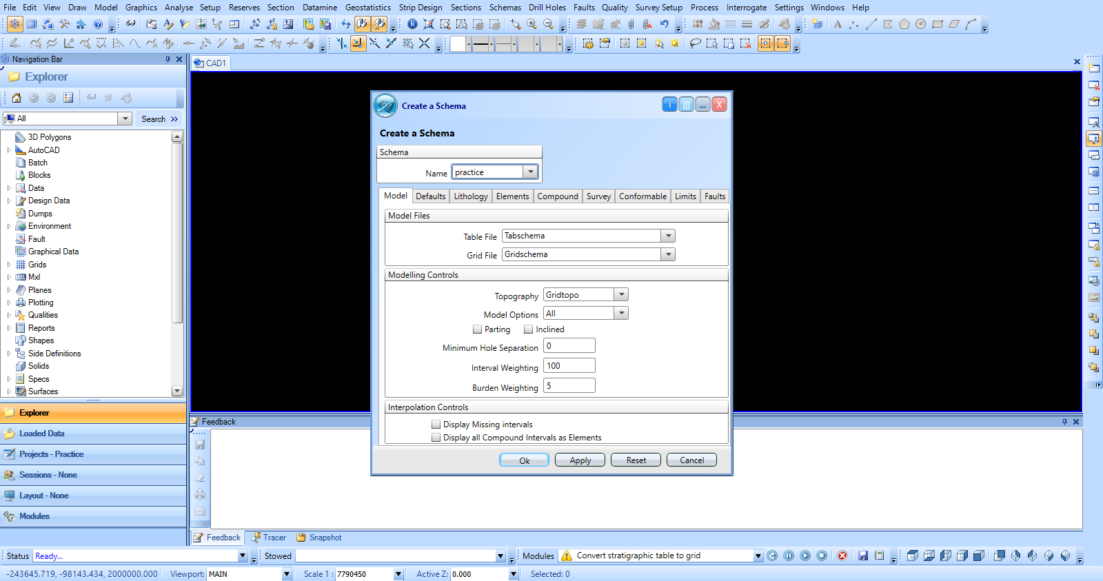Open the Geostatistics menu
This screenshot has height=581, width=1103.
367,8
